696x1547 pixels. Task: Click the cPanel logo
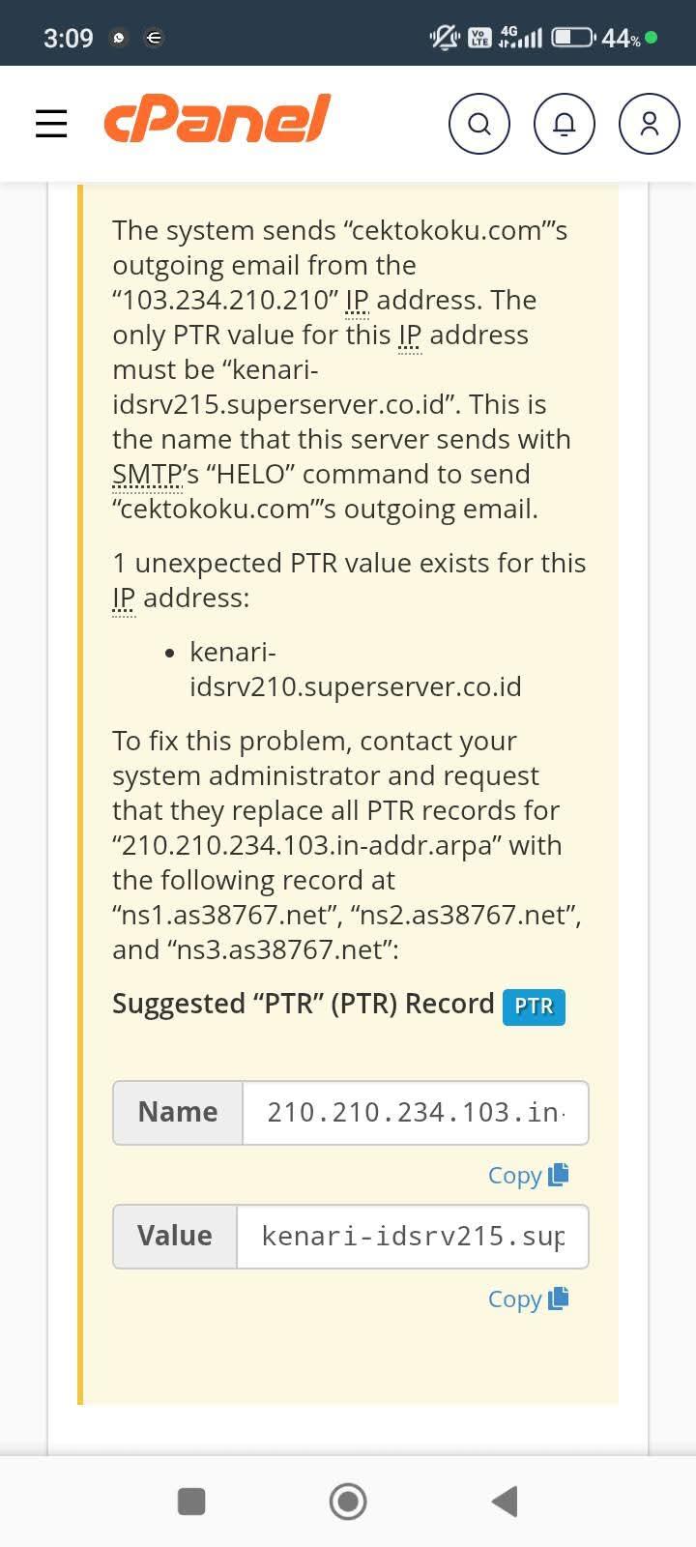(217, 120)
